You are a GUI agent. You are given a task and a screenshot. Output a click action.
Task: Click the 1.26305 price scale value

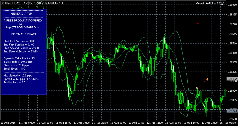[232, 62]
